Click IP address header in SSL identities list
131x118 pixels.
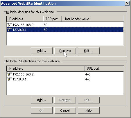click(x=46, y=68)
